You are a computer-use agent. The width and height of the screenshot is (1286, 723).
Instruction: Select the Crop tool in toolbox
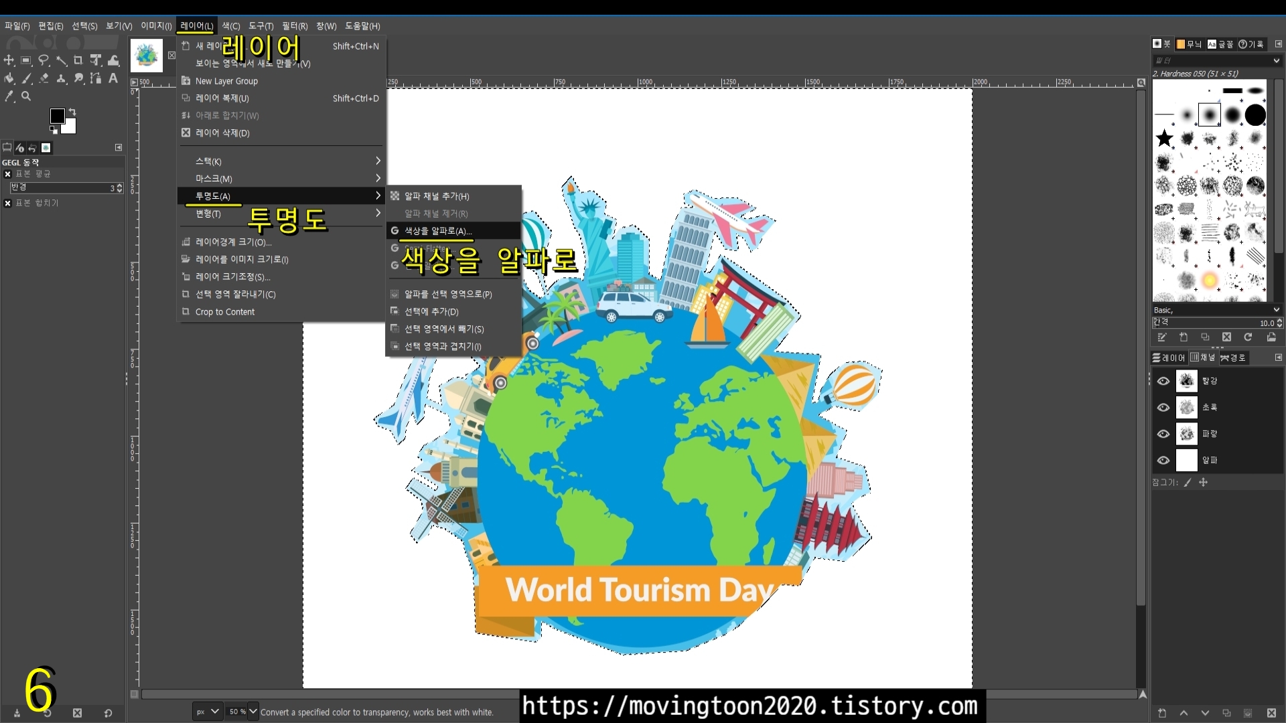click(78, 60)
